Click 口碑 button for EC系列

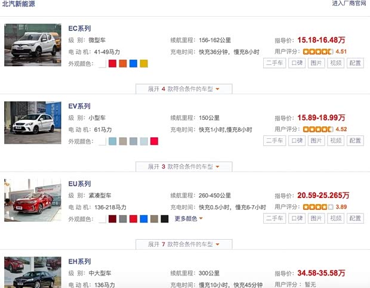297,63
